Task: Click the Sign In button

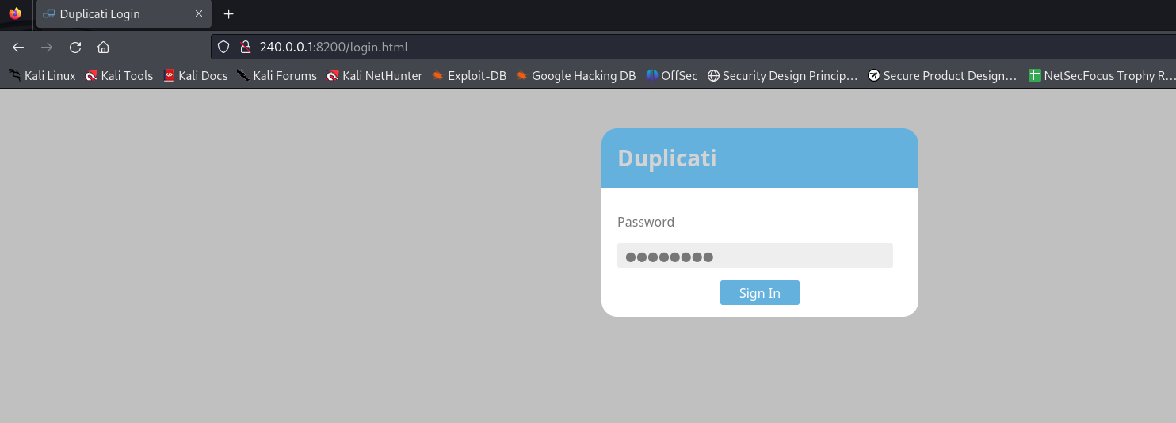Action: tap(759, 293)
